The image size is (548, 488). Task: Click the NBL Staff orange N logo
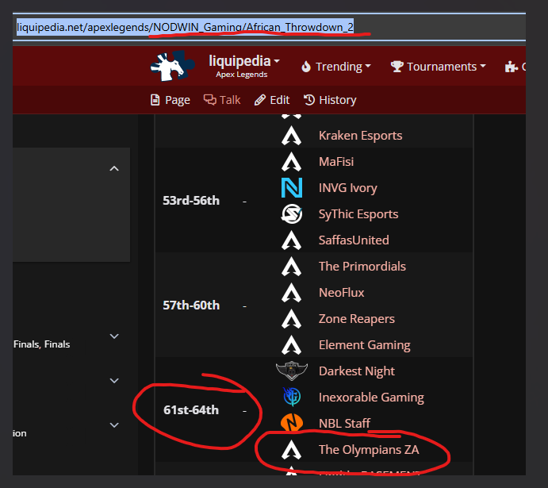tap(292, 422)
